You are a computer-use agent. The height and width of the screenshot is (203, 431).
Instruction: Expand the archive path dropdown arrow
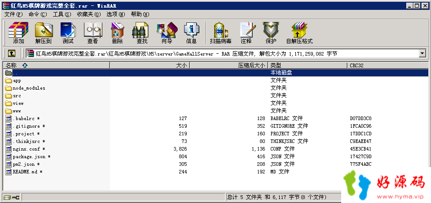(x=422, y=53)
